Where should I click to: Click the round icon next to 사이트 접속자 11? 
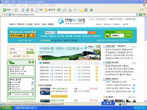pyautogui.click(x=24, y=67)
